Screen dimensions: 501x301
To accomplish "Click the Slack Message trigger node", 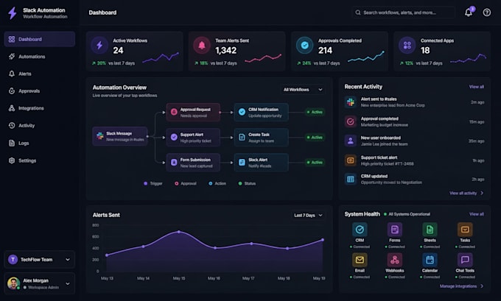I will (120, 136).
